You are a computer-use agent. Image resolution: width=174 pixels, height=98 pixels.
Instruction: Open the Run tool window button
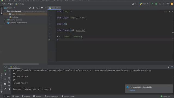(7, 96)
